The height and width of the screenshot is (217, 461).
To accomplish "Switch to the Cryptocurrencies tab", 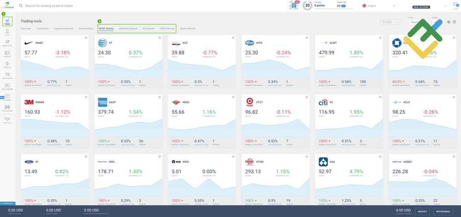I will [x=64, y=29].
